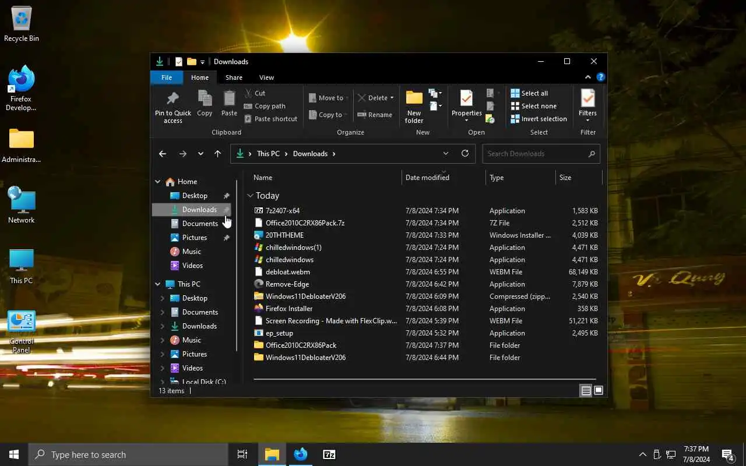
Task: Refresh the Downloads folder view
Action: tap(465, 153)
